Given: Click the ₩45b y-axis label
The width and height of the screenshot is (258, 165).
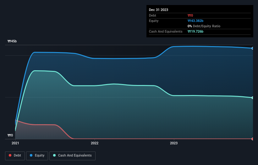Looking at the screenshot, I should click(x=12, y=41).
